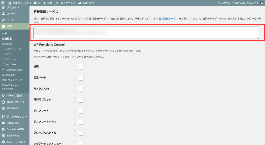The image size is (265, 145).
Task: Click SWELL設定 in the admin bar
Action: pyautogui.click(x=89, y=3)
